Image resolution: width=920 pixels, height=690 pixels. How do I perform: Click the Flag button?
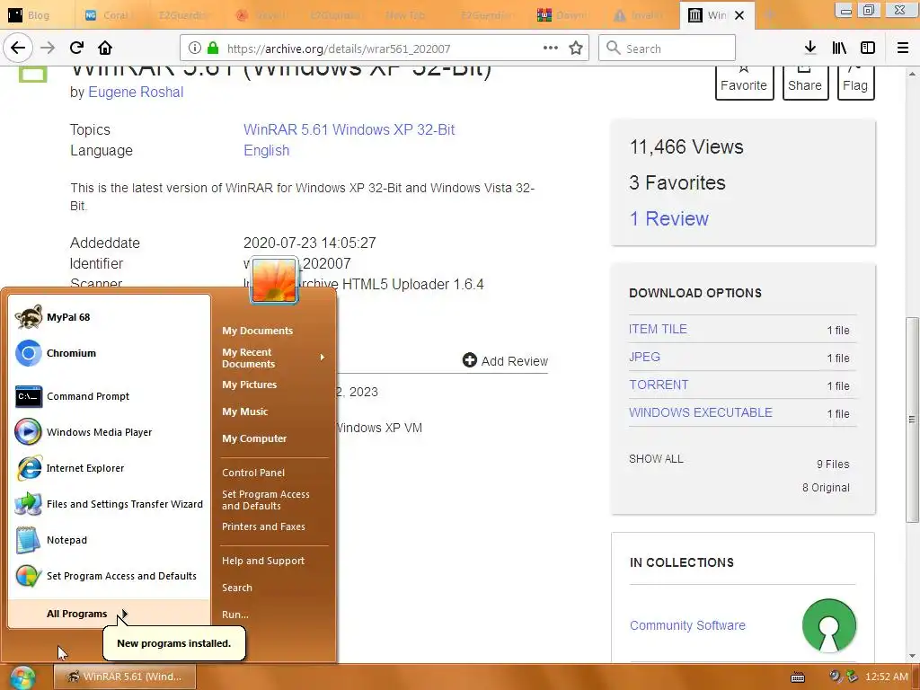(x=855, y=82)
